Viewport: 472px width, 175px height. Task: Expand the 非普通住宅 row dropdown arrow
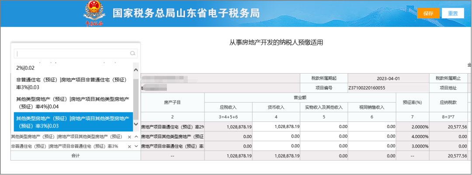[136, 146]
